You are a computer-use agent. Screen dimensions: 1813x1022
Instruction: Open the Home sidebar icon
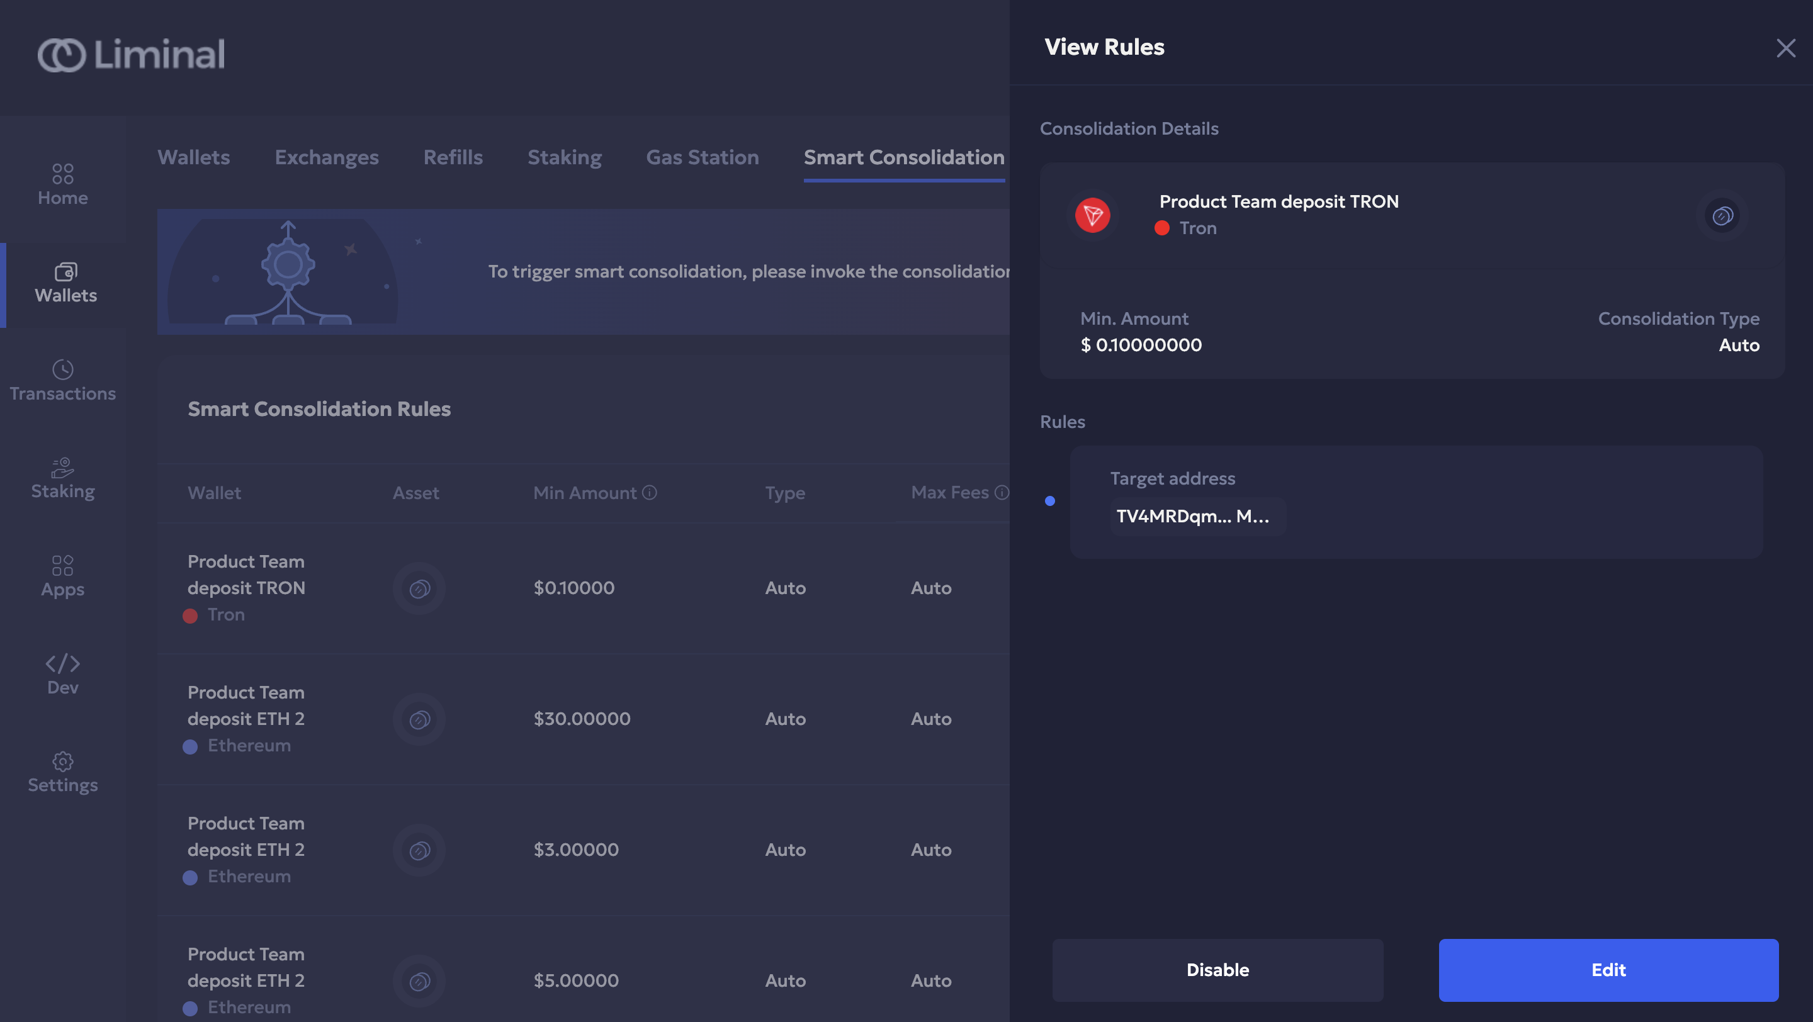click(x=63, y=174)
